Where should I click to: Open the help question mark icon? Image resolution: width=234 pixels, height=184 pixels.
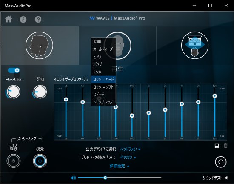pyautogui.click(x=38, y=19)
